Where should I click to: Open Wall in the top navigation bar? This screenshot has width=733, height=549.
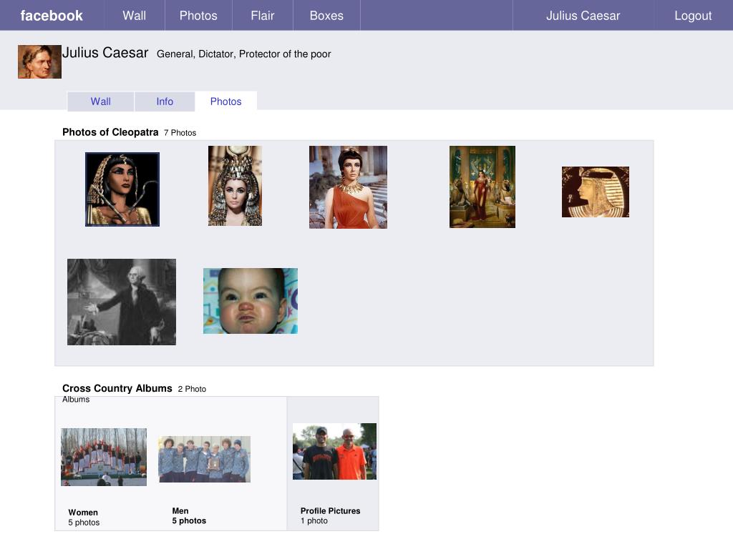(135, 16)
